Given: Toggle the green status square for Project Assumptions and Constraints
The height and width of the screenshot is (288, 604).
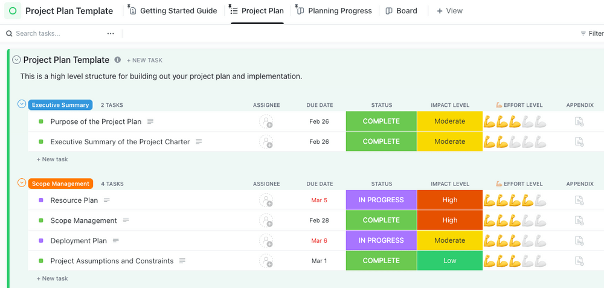Looking at the screenshot, I should (x=41, y=261).
